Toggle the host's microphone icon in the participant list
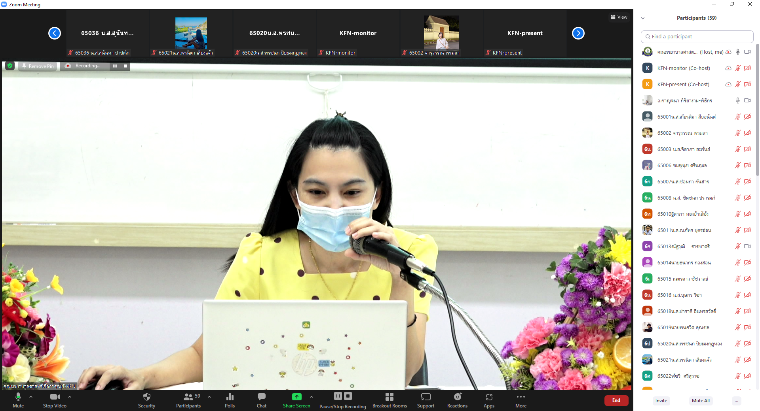 tap(738, 52)
